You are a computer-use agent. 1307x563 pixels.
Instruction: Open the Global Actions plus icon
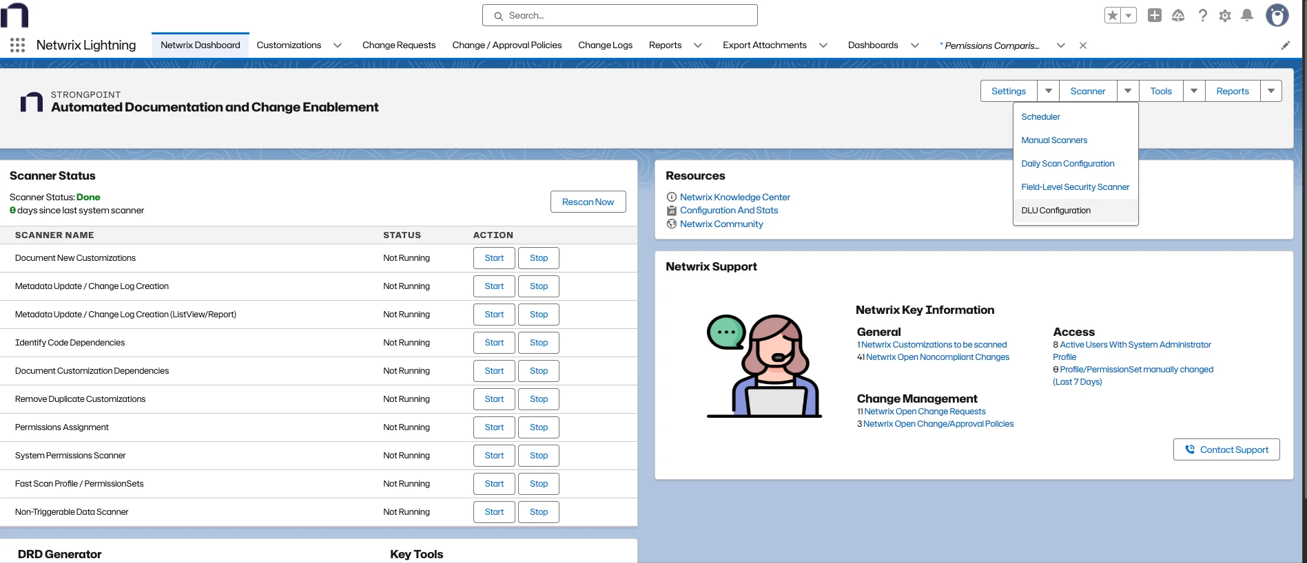(1155, 15)
